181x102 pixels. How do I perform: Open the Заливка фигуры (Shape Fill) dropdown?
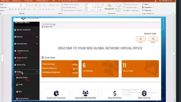(x=131, y=5)
